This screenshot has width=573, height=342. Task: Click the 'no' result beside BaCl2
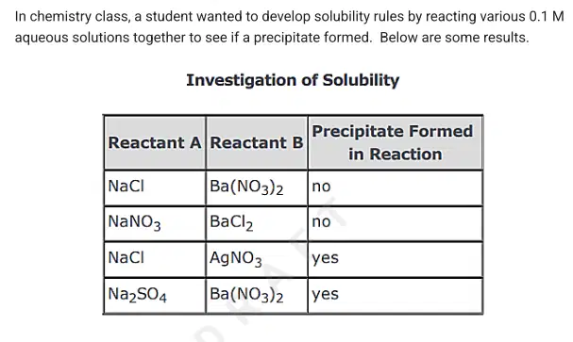pos(395,223)
